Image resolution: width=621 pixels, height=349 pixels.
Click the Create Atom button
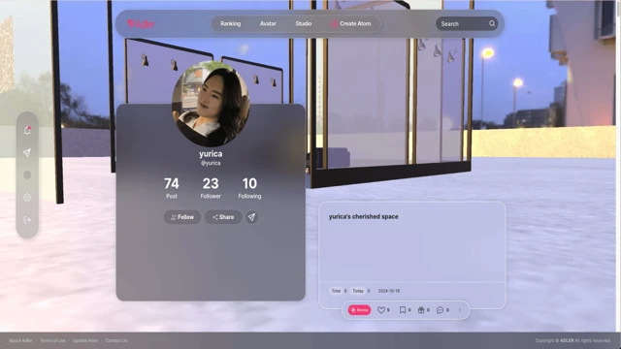coord(351,23)
